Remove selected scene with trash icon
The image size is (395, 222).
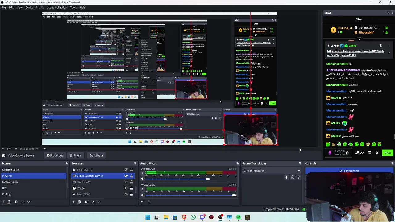9,202
